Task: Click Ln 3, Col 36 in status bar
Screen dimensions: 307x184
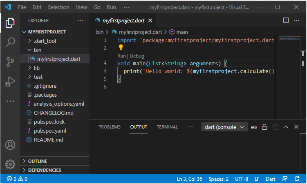Action: pyautogui.click(x=190, y=179)
